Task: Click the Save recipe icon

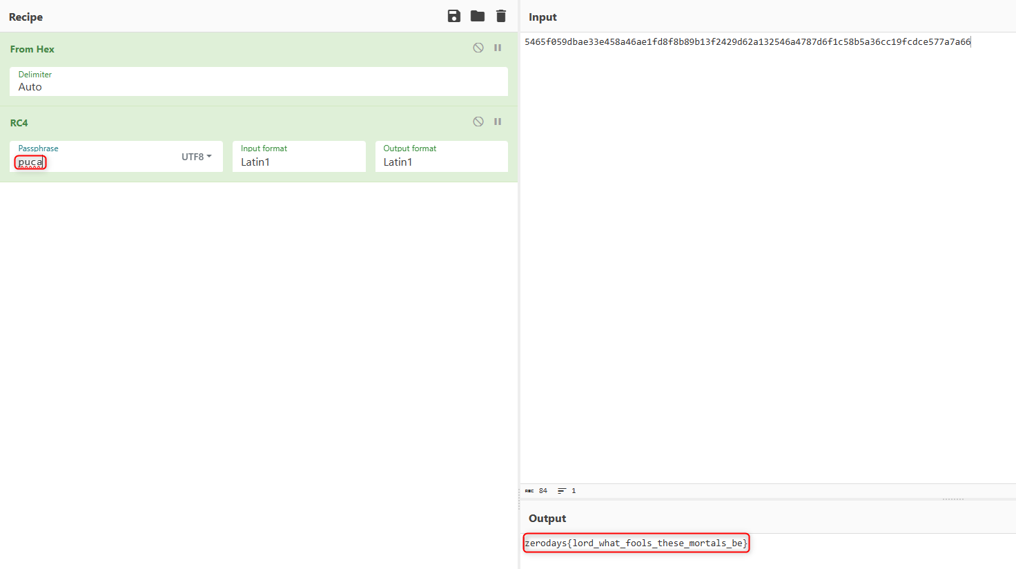Action: pos(453,16)
